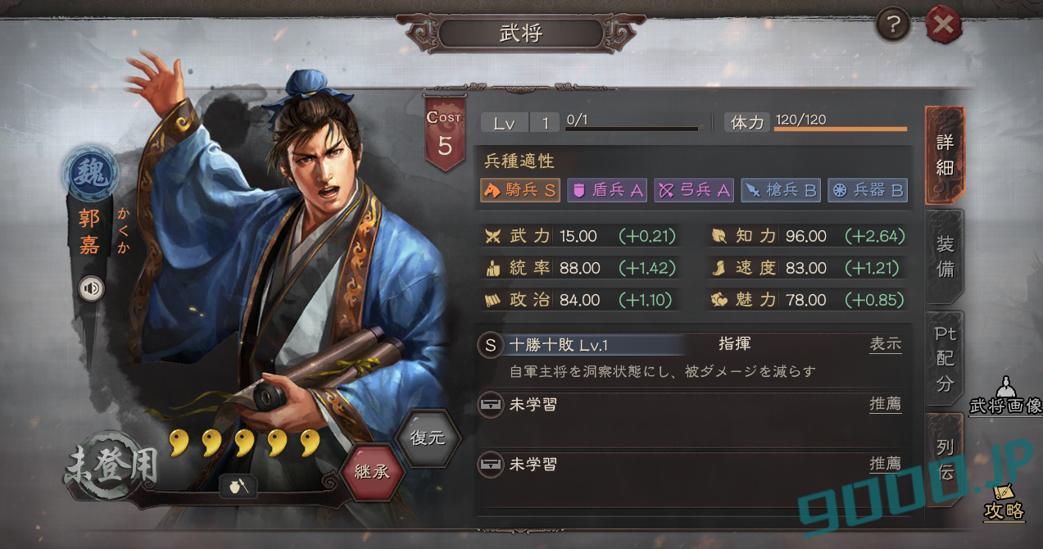1043x549 pixels.
Task: Open the 列伝 tab
Action: [x=945, y=459]
